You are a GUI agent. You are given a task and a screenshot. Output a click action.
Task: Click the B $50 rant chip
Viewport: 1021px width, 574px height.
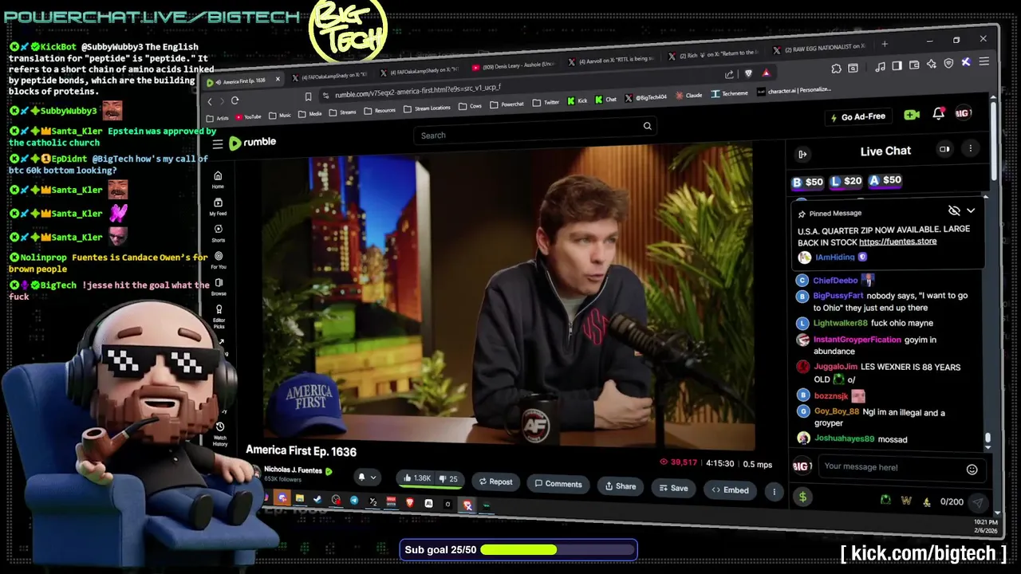pyautogui.click(x=807, y=183)
